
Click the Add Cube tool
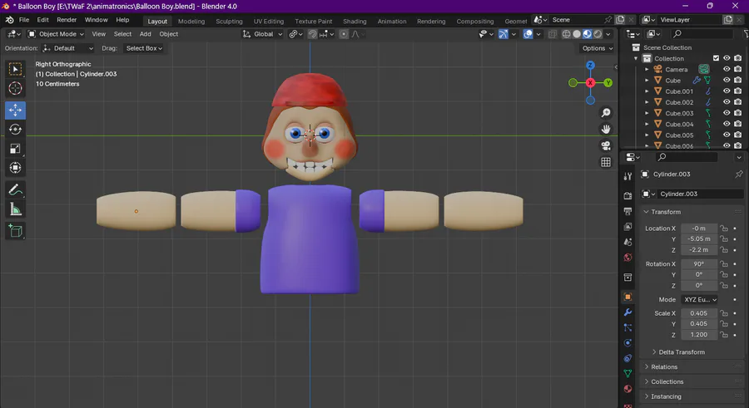16,231
